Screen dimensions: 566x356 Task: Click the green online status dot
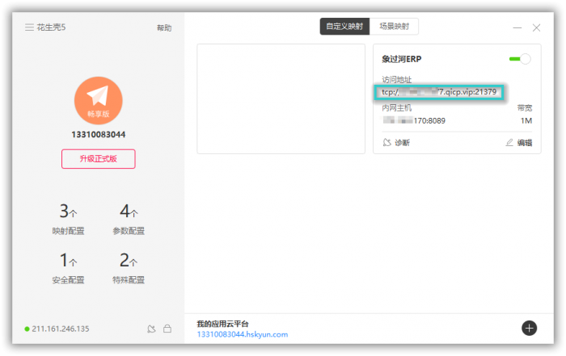27,329
